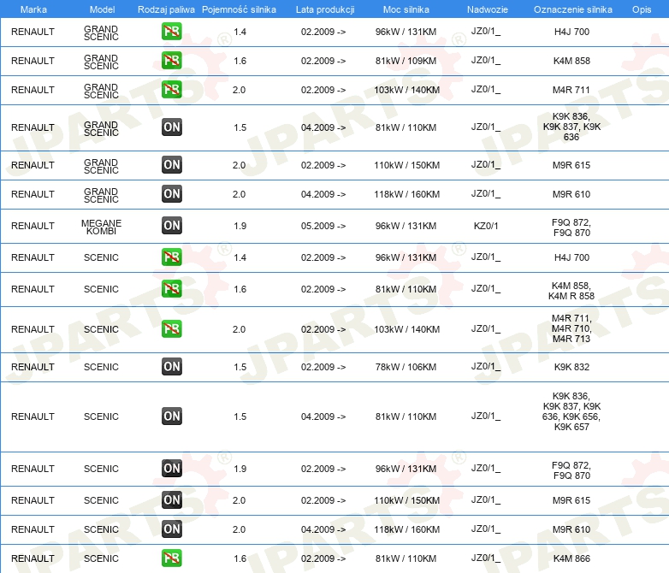Viewport: 669px width, 573px height.
Task: Click the PB fuel icon for Grand Scenic 2.0 M4R 711
Action: coord(171,89)
